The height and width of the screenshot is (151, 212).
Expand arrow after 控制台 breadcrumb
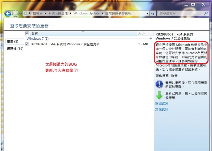pos(45,13)
